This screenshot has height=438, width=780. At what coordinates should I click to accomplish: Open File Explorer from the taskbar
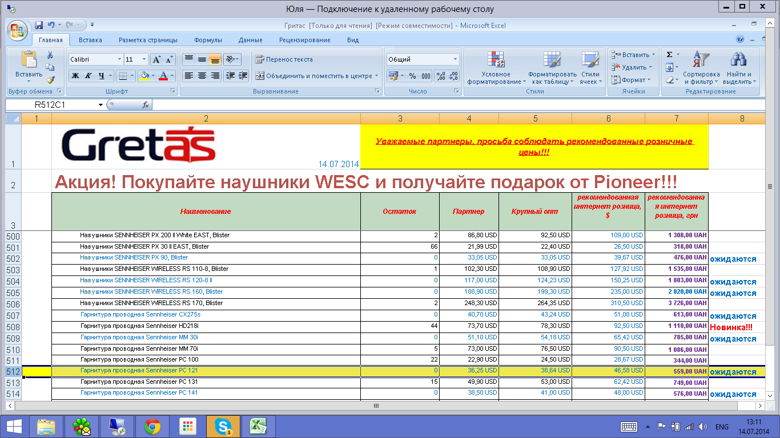pyautogui.click(x=46, y=426)
